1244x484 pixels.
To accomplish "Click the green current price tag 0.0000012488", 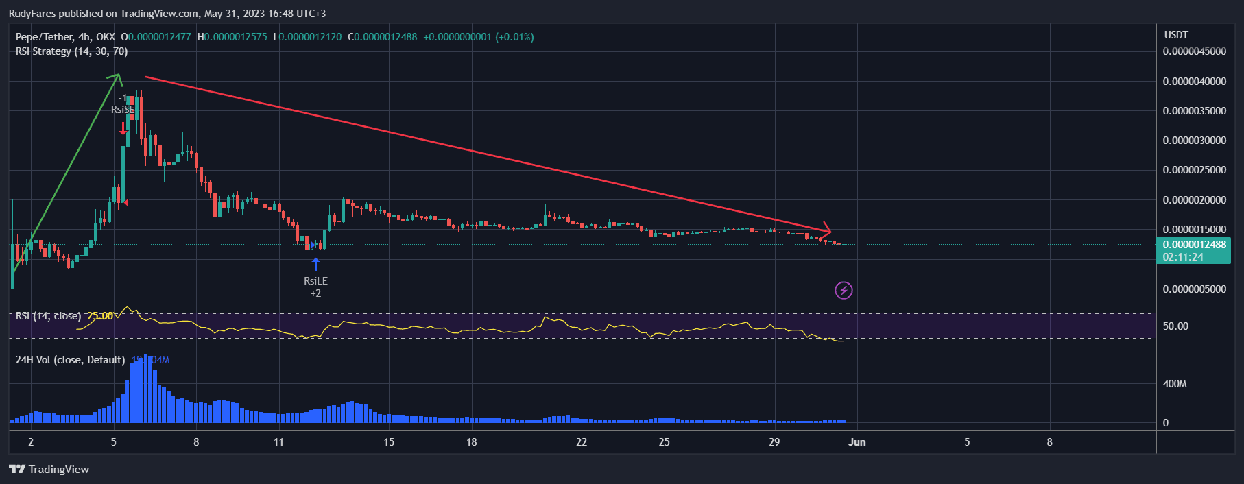I will click(x=1194, y=245).
